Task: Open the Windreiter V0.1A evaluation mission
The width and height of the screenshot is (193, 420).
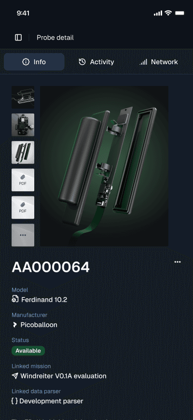Action: click(x=59, y=376)
